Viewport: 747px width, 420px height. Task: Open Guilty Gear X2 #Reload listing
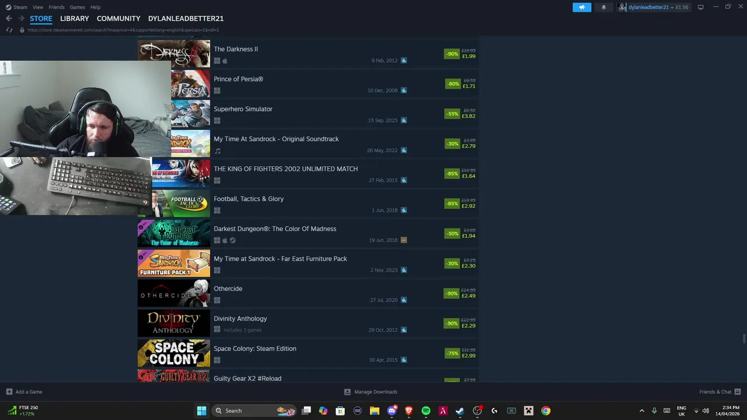tap(308, 376)
